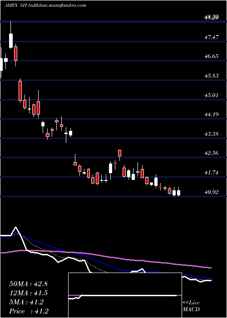Viewport: 227px width, 318px height.
Task: Click the 45.83 price axis label
Action: (x=212, y=76)
